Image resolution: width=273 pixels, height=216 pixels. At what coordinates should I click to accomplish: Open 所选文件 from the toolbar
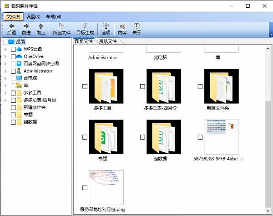click(61, 26)
